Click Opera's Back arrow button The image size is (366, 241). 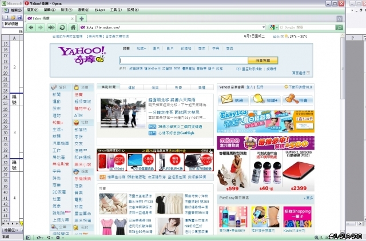31,27
